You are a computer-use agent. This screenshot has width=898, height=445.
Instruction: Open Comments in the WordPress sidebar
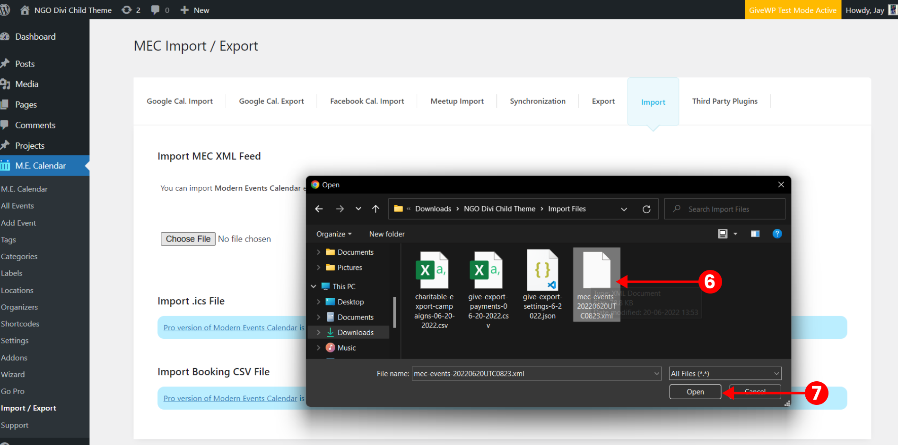(x=35, y=125)
